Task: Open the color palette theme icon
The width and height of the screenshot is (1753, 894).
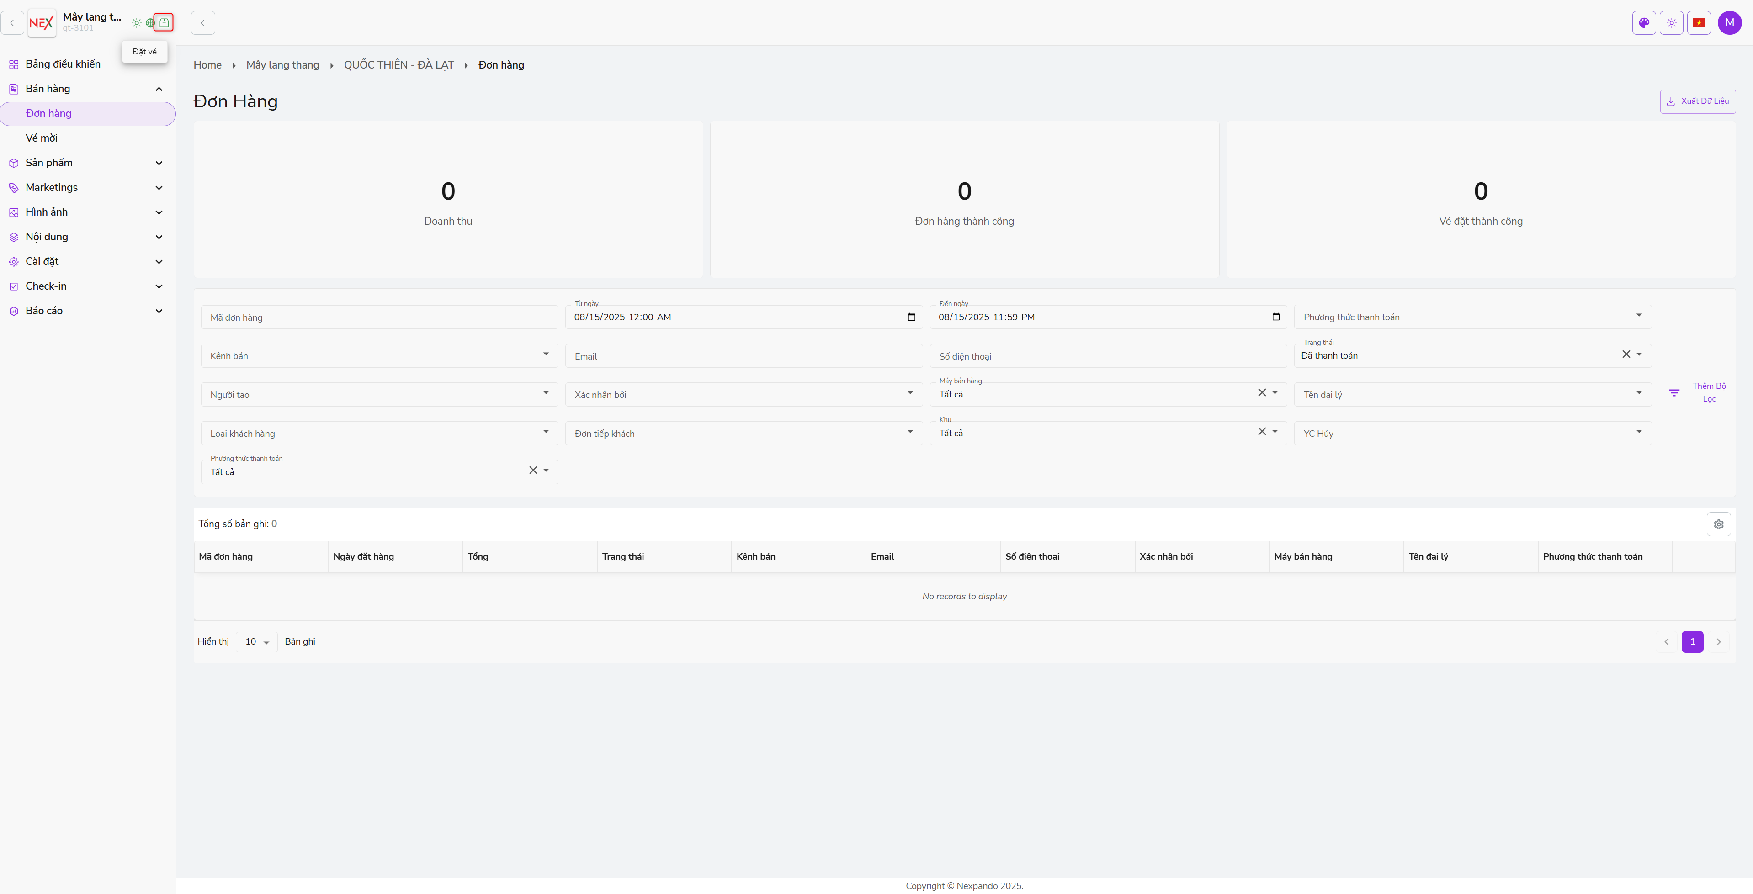Action: click(1643, 22)
